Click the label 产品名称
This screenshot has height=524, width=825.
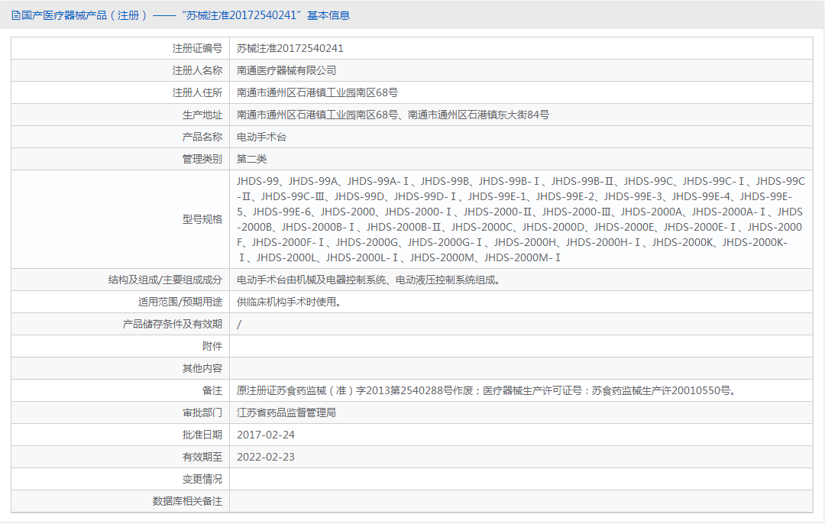point(202,137)
